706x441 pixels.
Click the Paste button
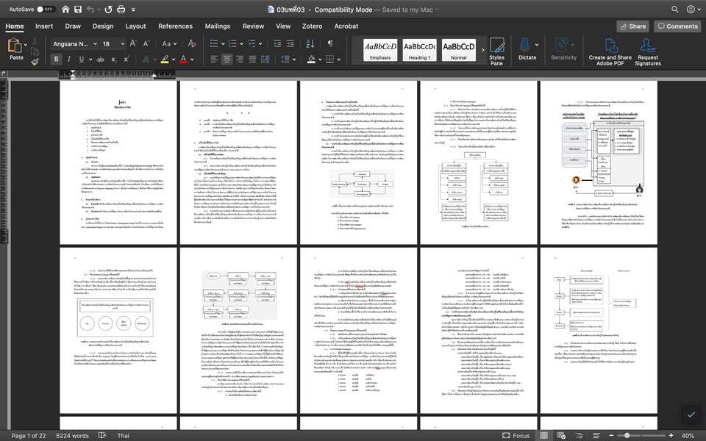point(16,49)
